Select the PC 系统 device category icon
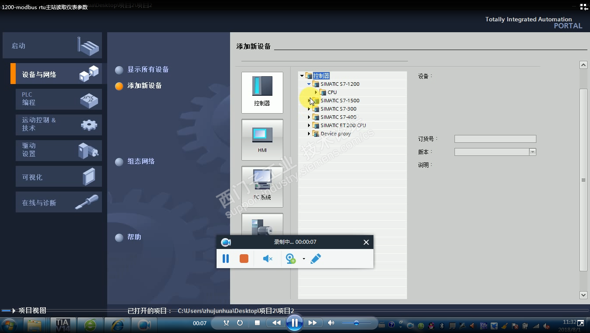 point(262,187)
